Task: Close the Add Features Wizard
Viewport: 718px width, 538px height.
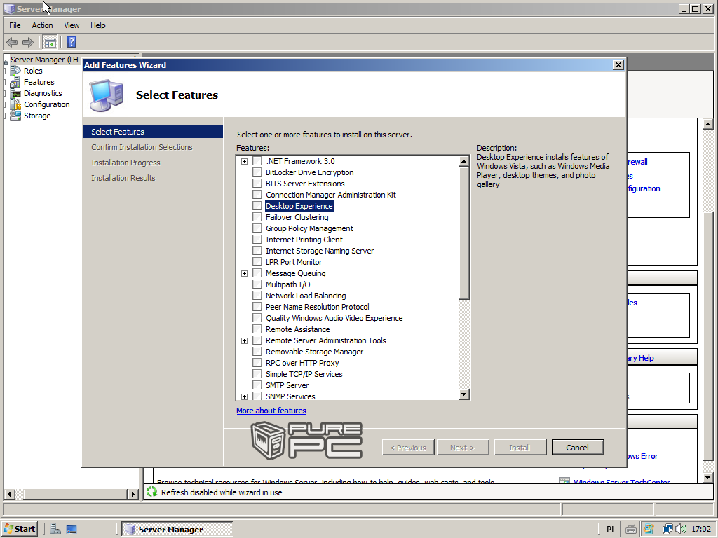Action: 618,65
